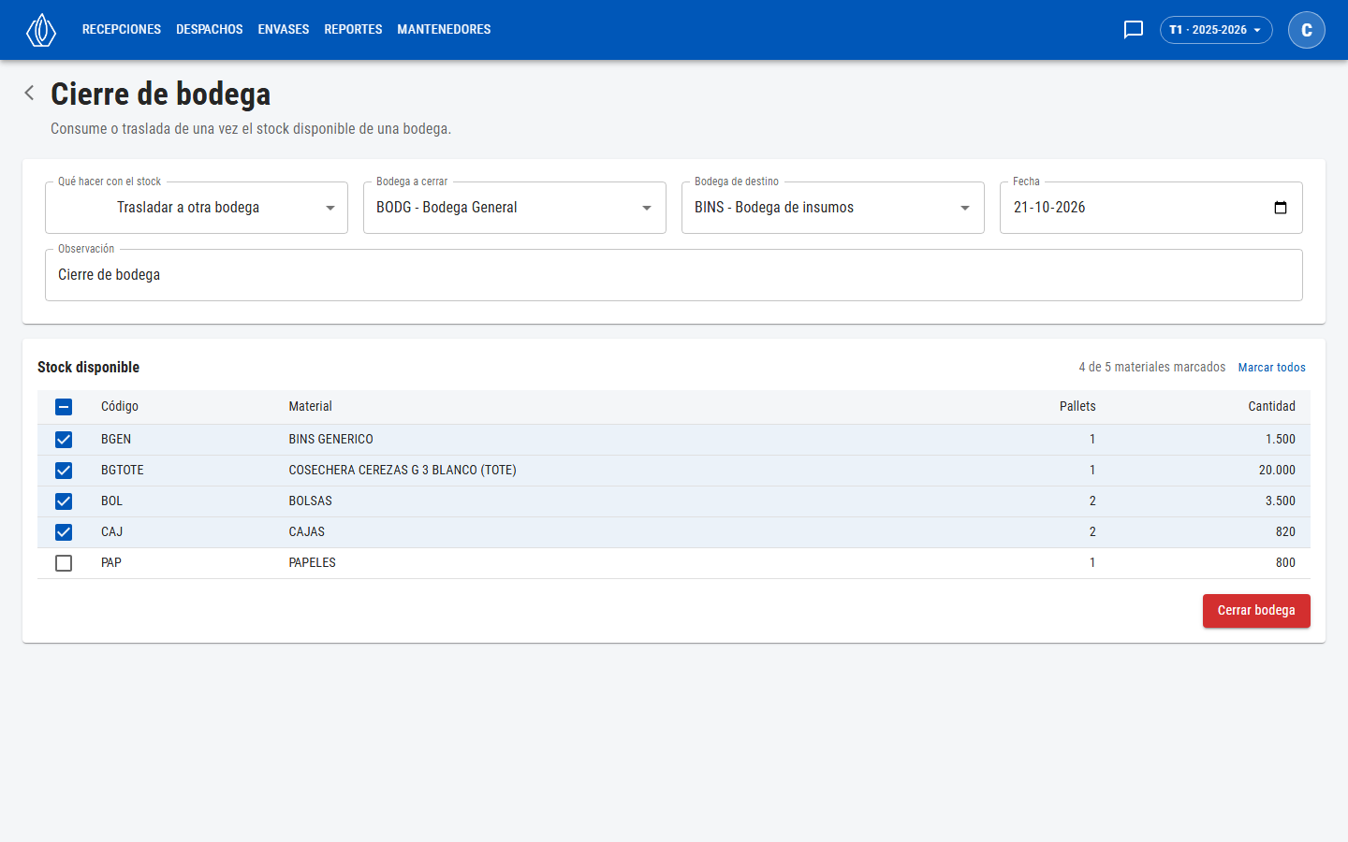Image resolution: width=1348 pixels, height=842 pixels.
Task: Open the calendar picker in Fecha field
Action: point(1281,208)
